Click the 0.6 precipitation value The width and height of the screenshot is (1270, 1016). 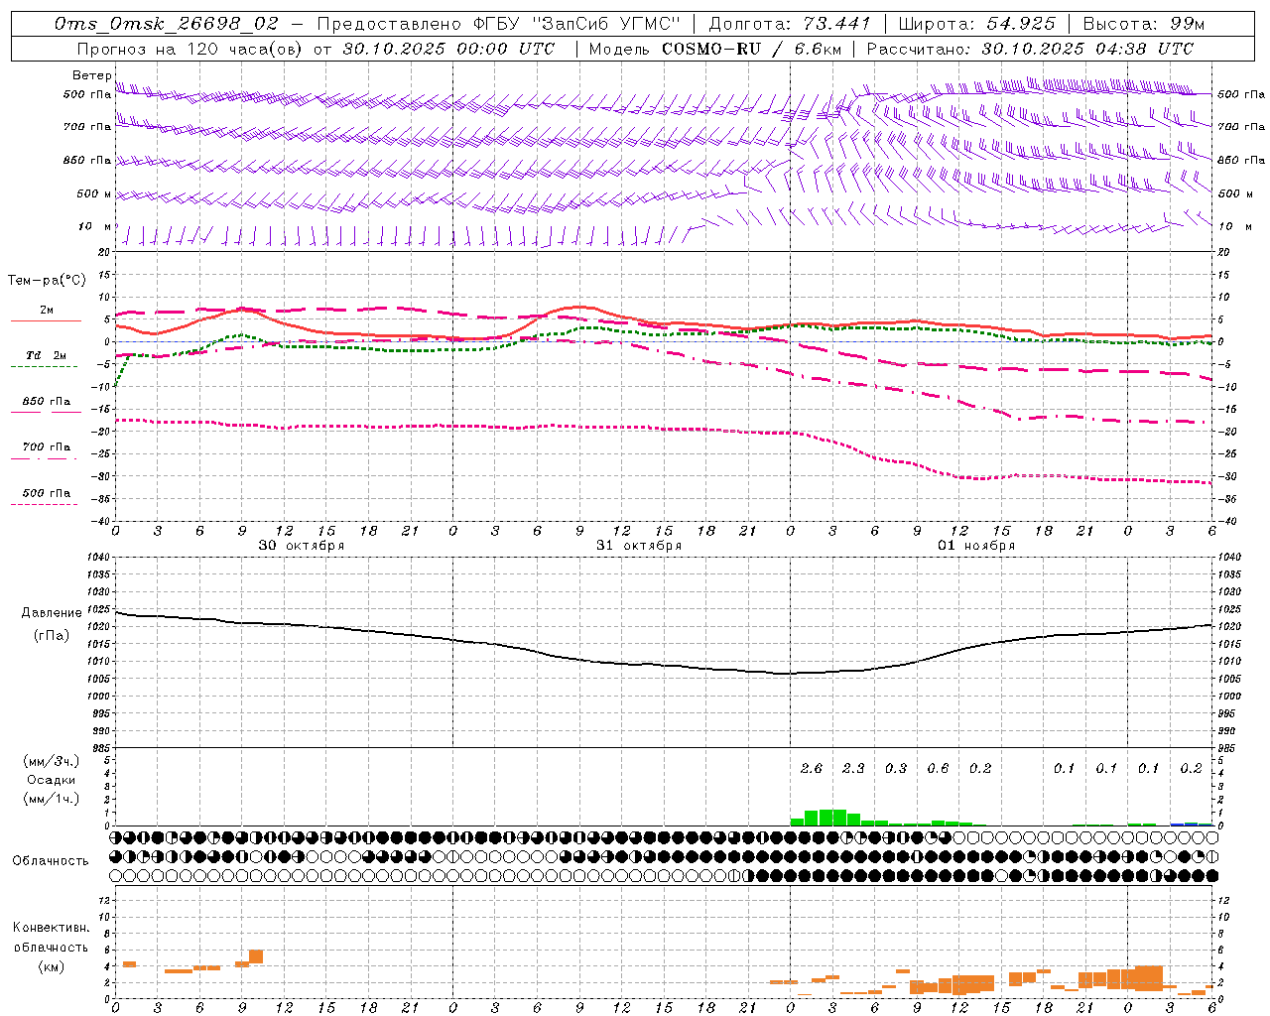[x=938, y=768]
